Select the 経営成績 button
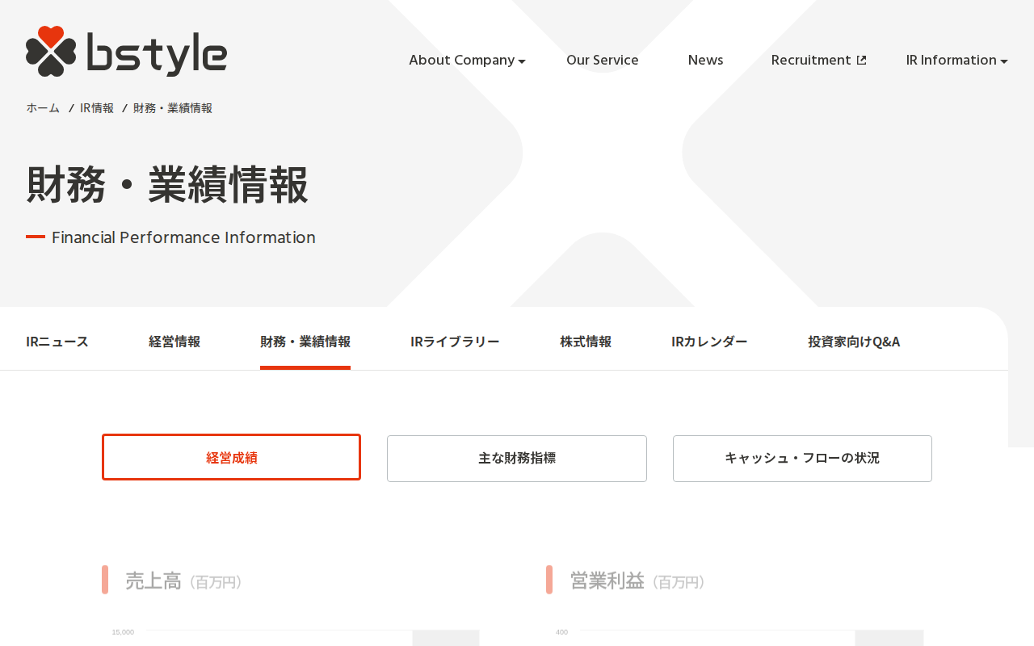The width and height of the screenshot is (1034, 646). coord(231,458)
